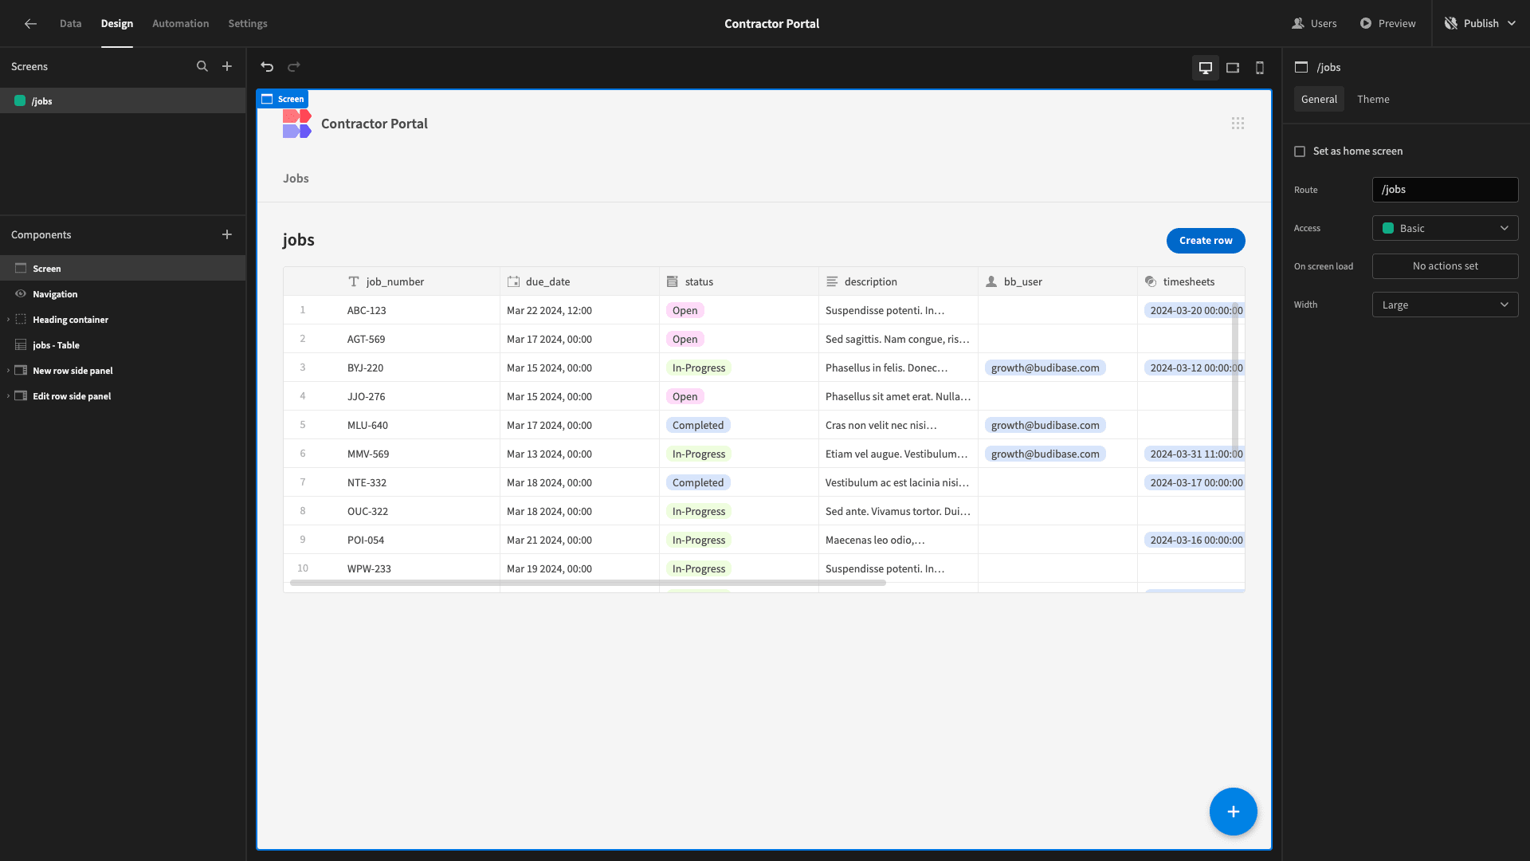Toggle Navigation visibility eye icon
This screenshot has width=1530, height=861.
[21, 294]
